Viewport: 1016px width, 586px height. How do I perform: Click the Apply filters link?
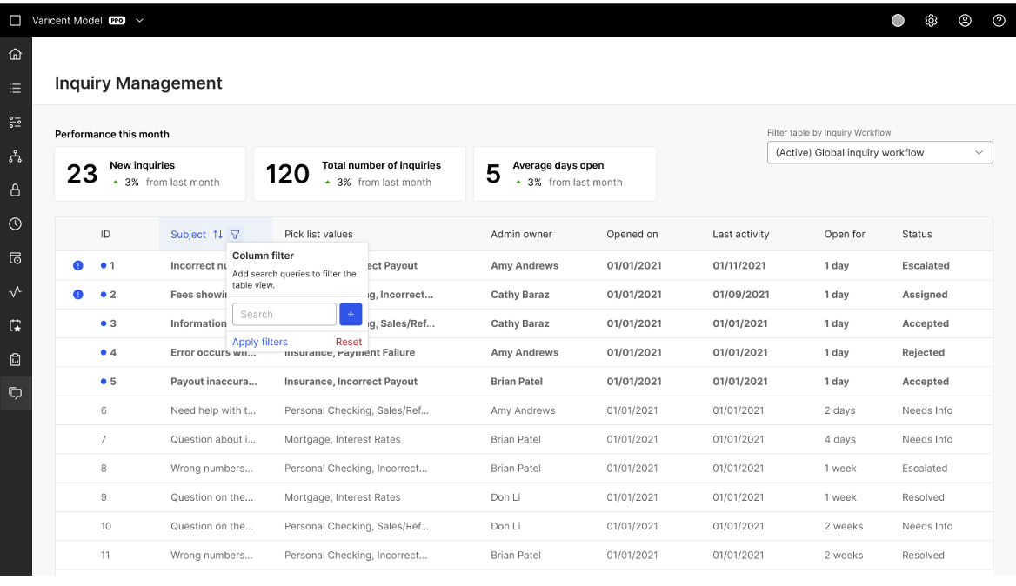coord(260,342)
